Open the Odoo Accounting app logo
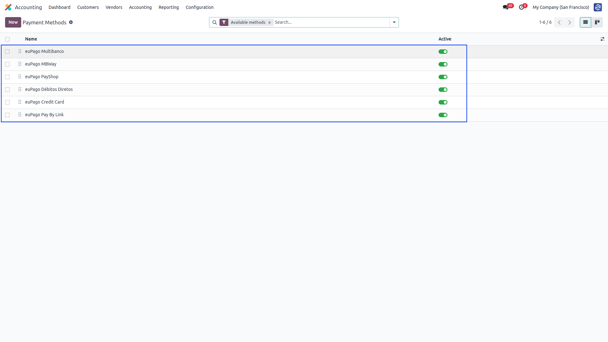Image resolution: width=608 pixels, height=342 pixels. coord(8,7)
